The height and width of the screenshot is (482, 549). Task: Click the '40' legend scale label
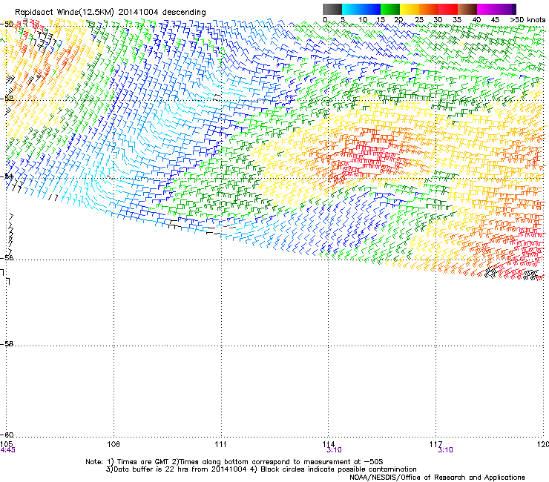[x=476, y=19]
